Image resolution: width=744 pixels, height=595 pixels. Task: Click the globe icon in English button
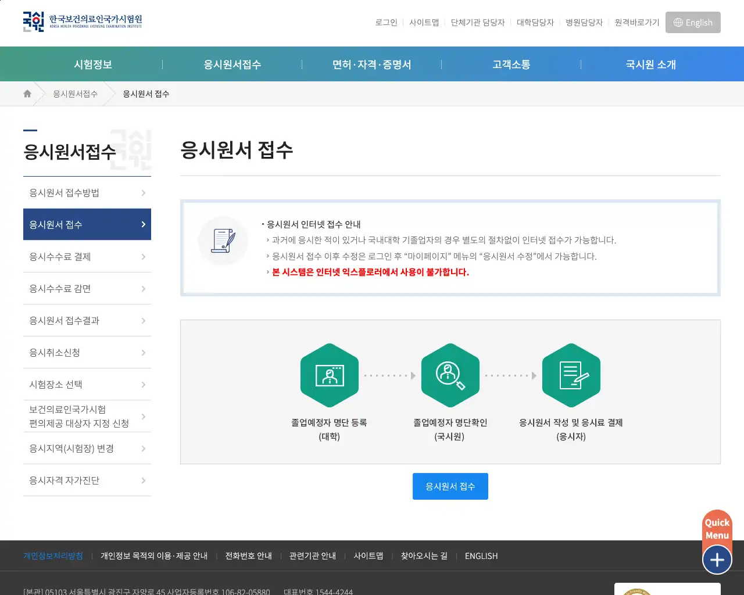[x=678, y=23]
